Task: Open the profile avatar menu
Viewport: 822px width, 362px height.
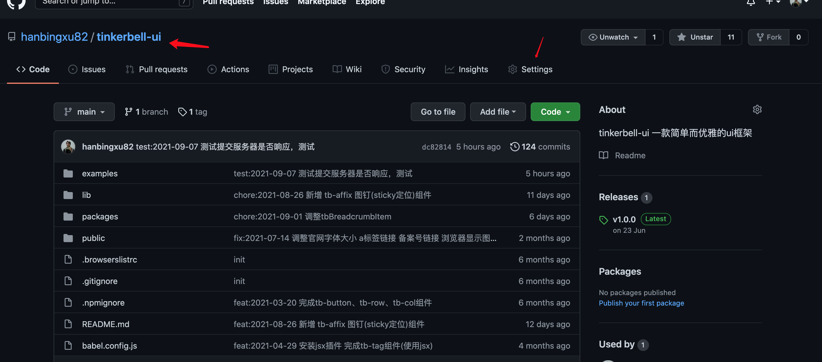Action: tap(796, 3)
